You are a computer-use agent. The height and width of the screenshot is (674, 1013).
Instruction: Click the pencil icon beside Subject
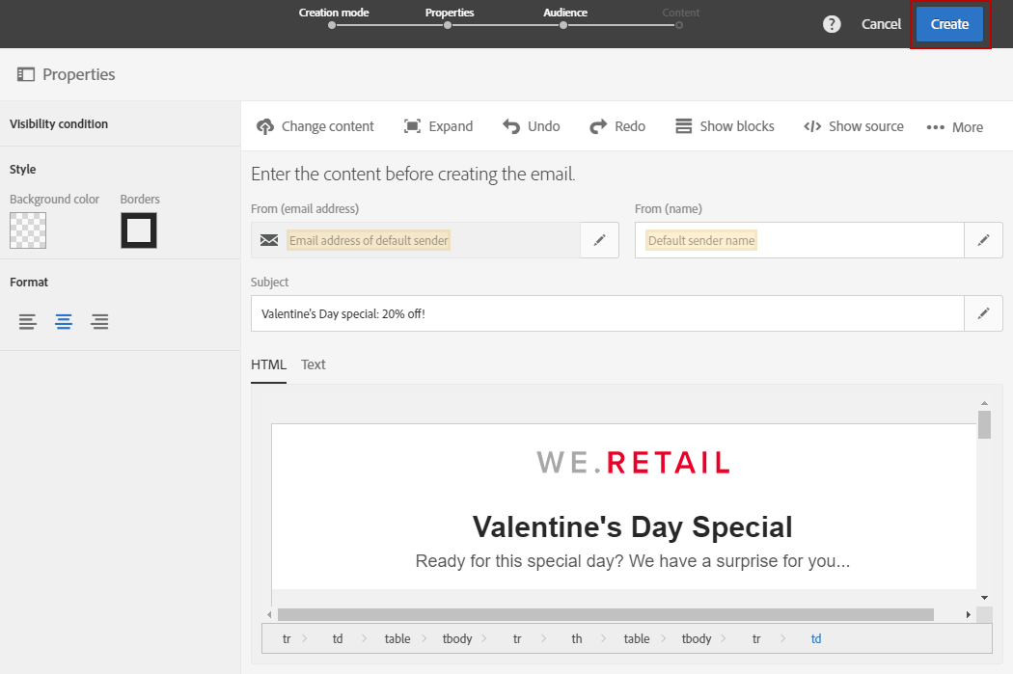(983, 313)
